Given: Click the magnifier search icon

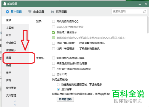Looking at the screenshot, I should (x=144, y=12).
